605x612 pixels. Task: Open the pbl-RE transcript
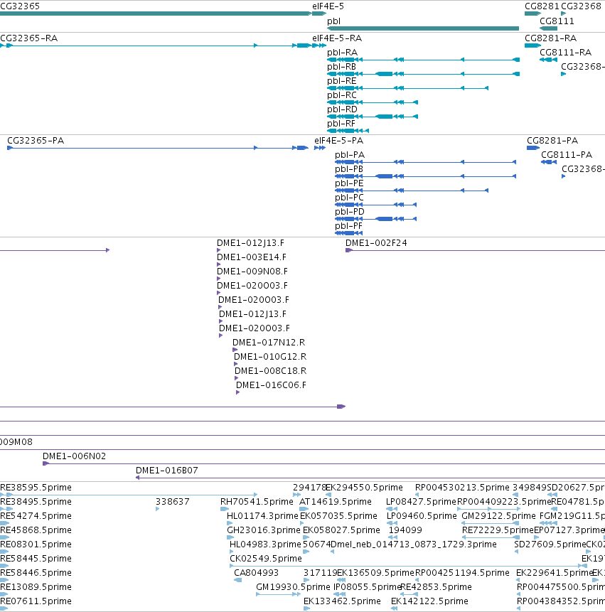407,88
